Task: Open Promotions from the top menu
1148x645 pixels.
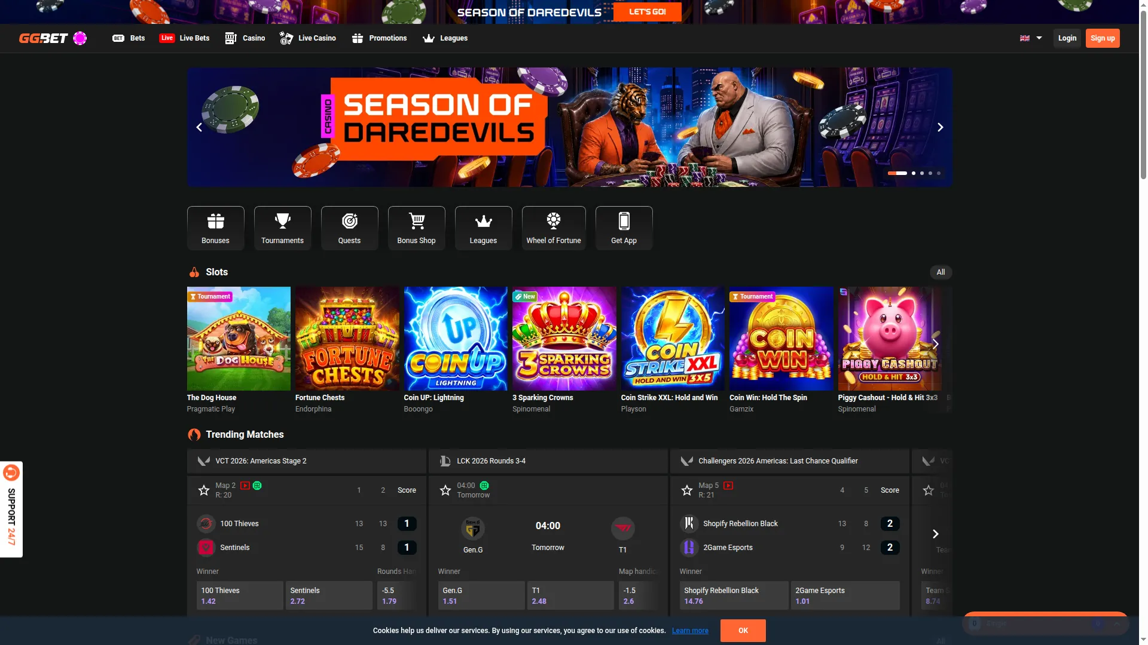Action: click(379, 38)
